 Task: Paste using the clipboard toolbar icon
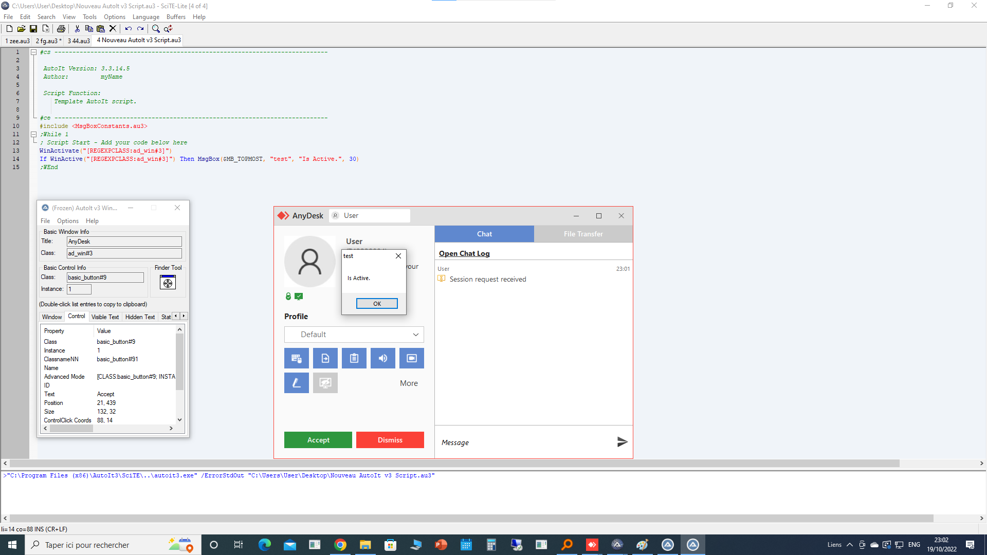(101, 29)
